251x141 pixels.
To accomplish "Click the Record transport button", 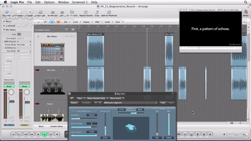I will point(57,134).
